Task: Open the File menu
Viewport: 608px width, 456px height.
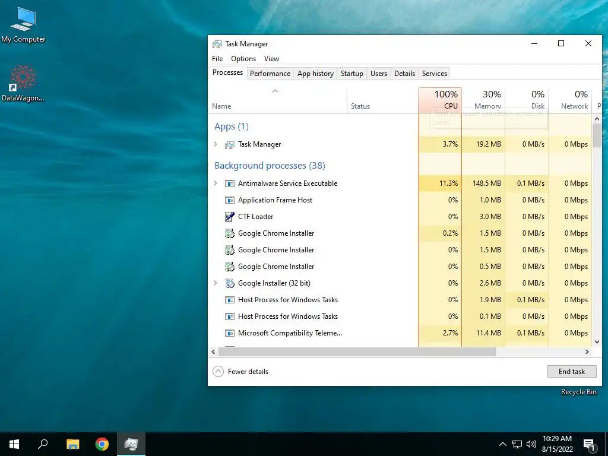Action: pos(217,59)
